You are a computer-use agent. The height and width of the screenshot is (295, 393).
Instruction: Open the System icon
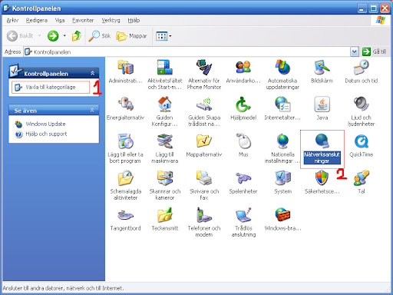click(282, 182)
